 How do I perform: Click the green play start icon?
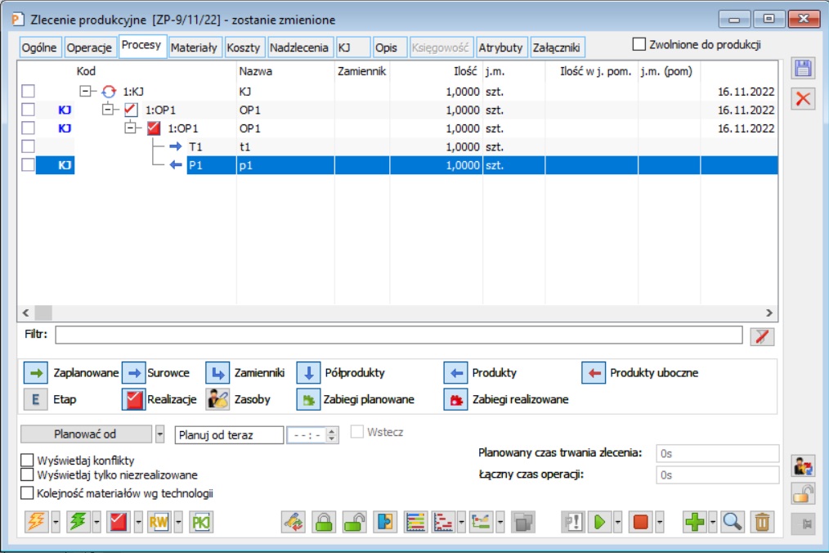point(601,522)
